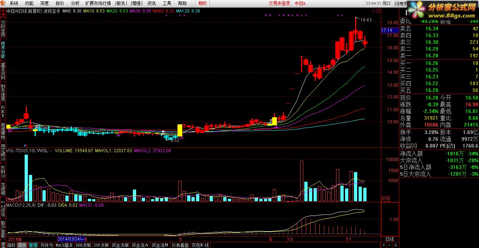Click the purple arrows marker above VOL-TDX label
This screenshot has width=479, height=248.
(x=25, y=146)
